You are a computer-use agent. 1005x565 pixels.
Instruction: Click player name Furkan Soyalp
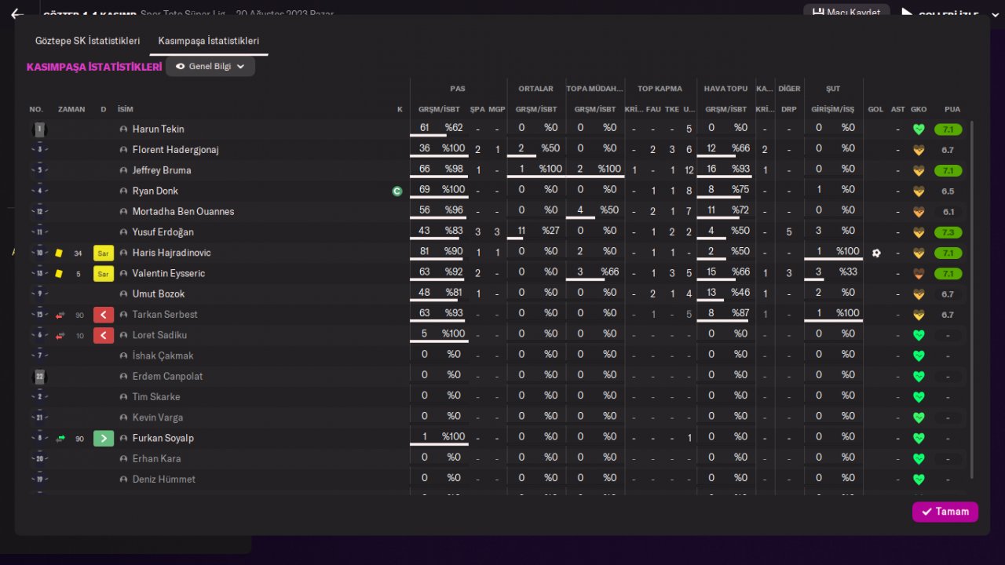click(x=163, y=438)
